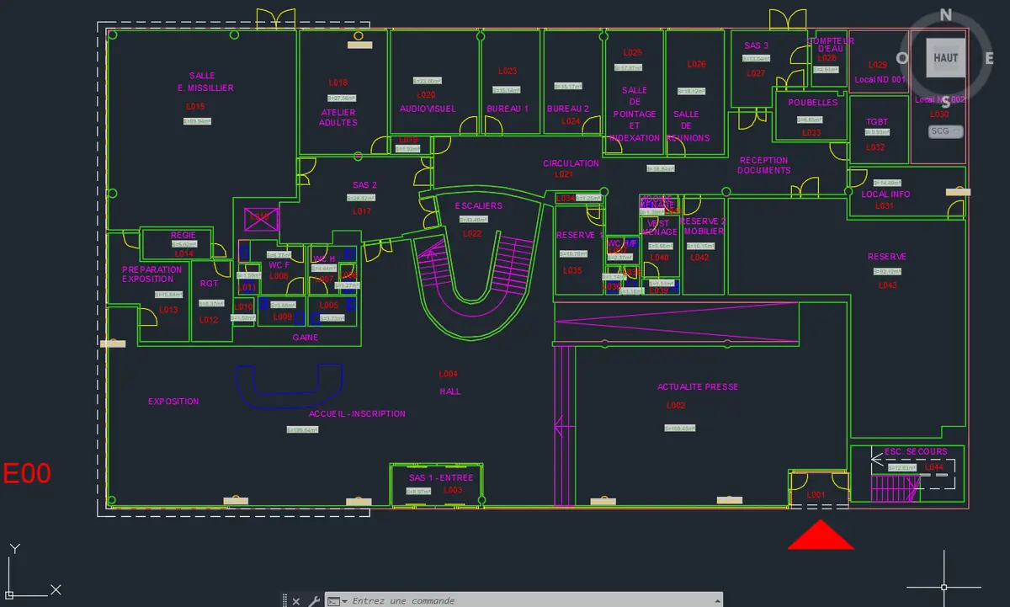Select the O direction on the ViewCube compass

coord(903,57)
